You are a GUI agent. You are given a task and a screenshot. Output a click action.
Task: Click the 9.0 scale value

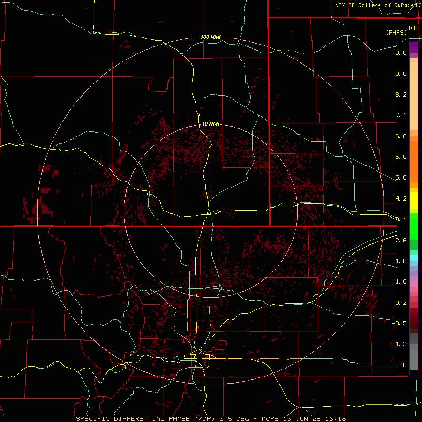click(x=401, y=74)
